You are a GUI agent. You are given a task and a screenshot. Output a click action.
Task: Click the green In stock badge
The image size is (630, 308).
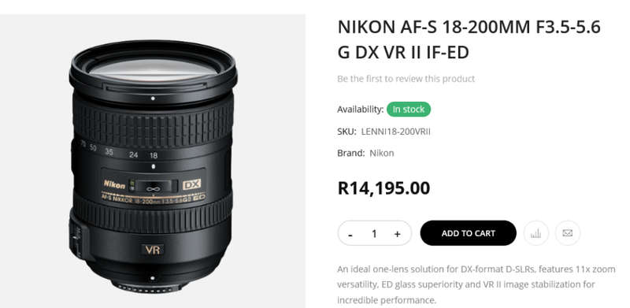pyautogui.click(x=409, y=109)
